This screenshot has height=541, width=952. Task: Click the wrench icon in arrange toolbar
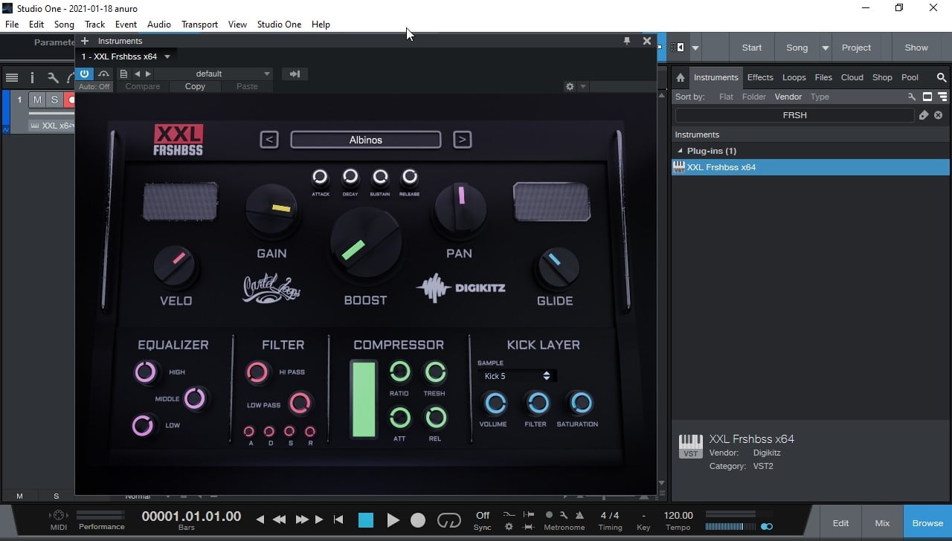click(52, 77)
